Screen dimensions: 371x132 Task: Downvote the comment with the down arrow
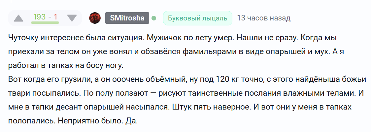(72, 18)
